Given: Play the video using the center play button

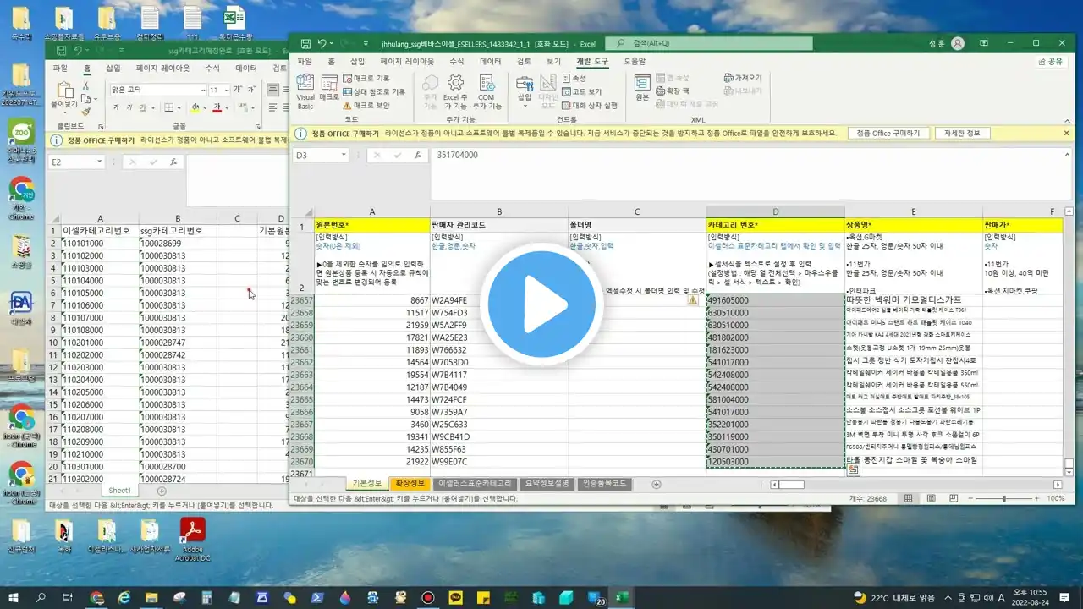Looking at the screenshot, I should pyautogui.click(x=541, y=304).
